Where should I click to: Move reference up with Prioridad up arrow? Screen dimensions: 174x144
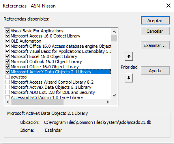tap(129, 56)
